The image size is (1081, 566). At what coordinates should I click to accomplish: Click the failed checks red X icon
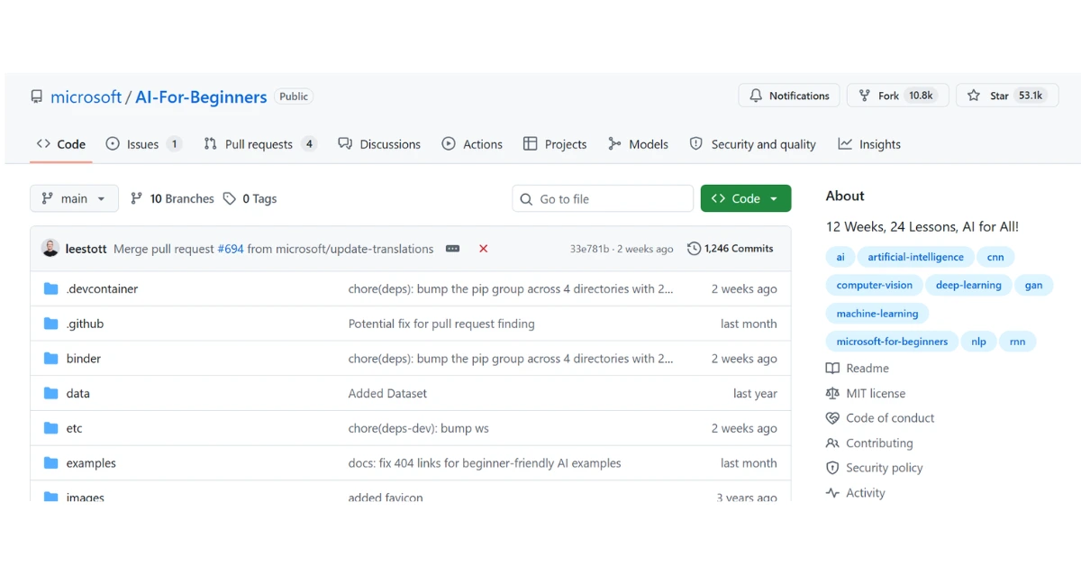(x=484, y=249)
